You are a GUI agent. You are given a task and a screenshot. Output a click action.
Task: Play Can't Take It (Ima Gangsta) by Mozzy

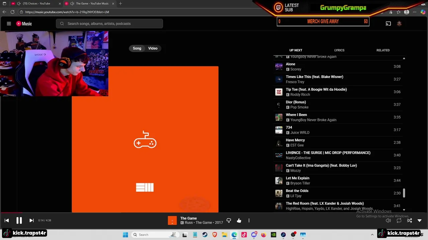point(338,168)
